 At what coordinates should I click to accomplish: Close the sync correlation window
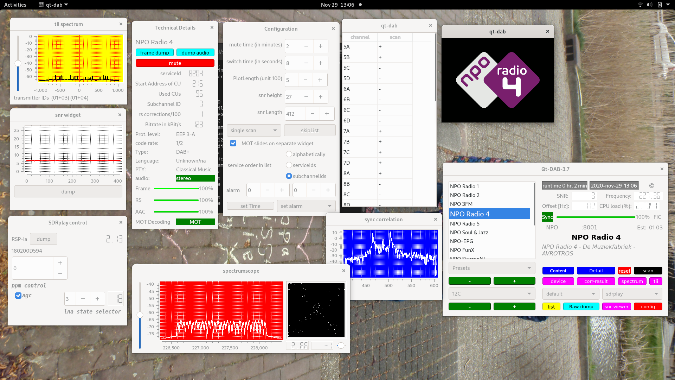436,219
